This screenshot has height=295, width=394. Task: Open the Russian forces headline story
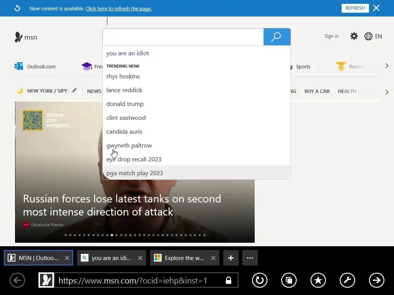point(122,205)
